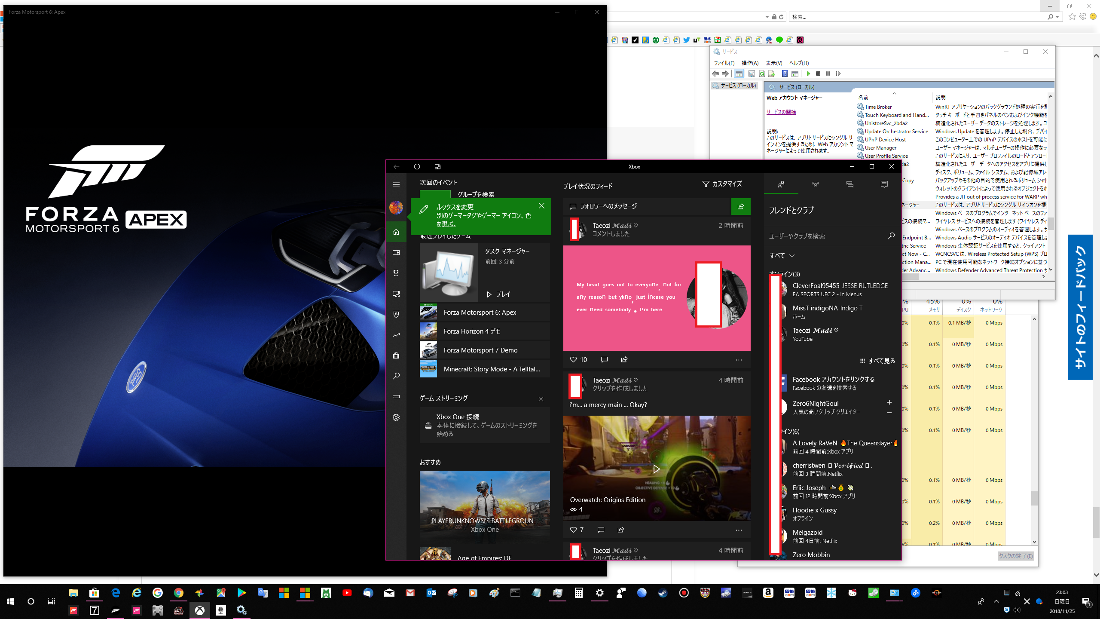Share the pink heart post
This screenshot has width=1100, height=619.
click(624, 359)
